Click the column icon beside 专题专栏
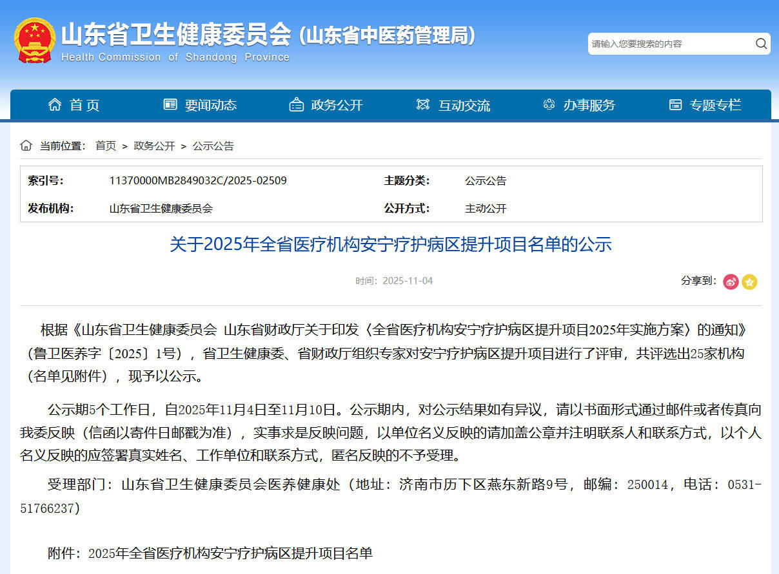This screenshot has height=574, width=779. [675, 104]
